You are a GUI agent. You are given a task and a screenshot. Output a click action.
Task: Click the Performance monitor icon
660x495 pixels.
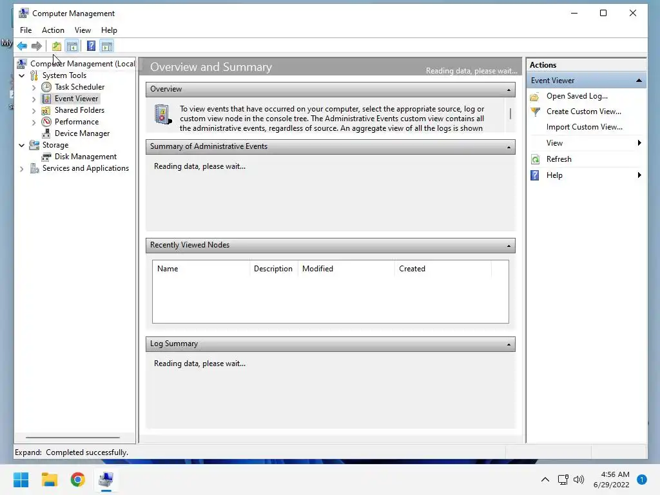click(x=46, y=122)
